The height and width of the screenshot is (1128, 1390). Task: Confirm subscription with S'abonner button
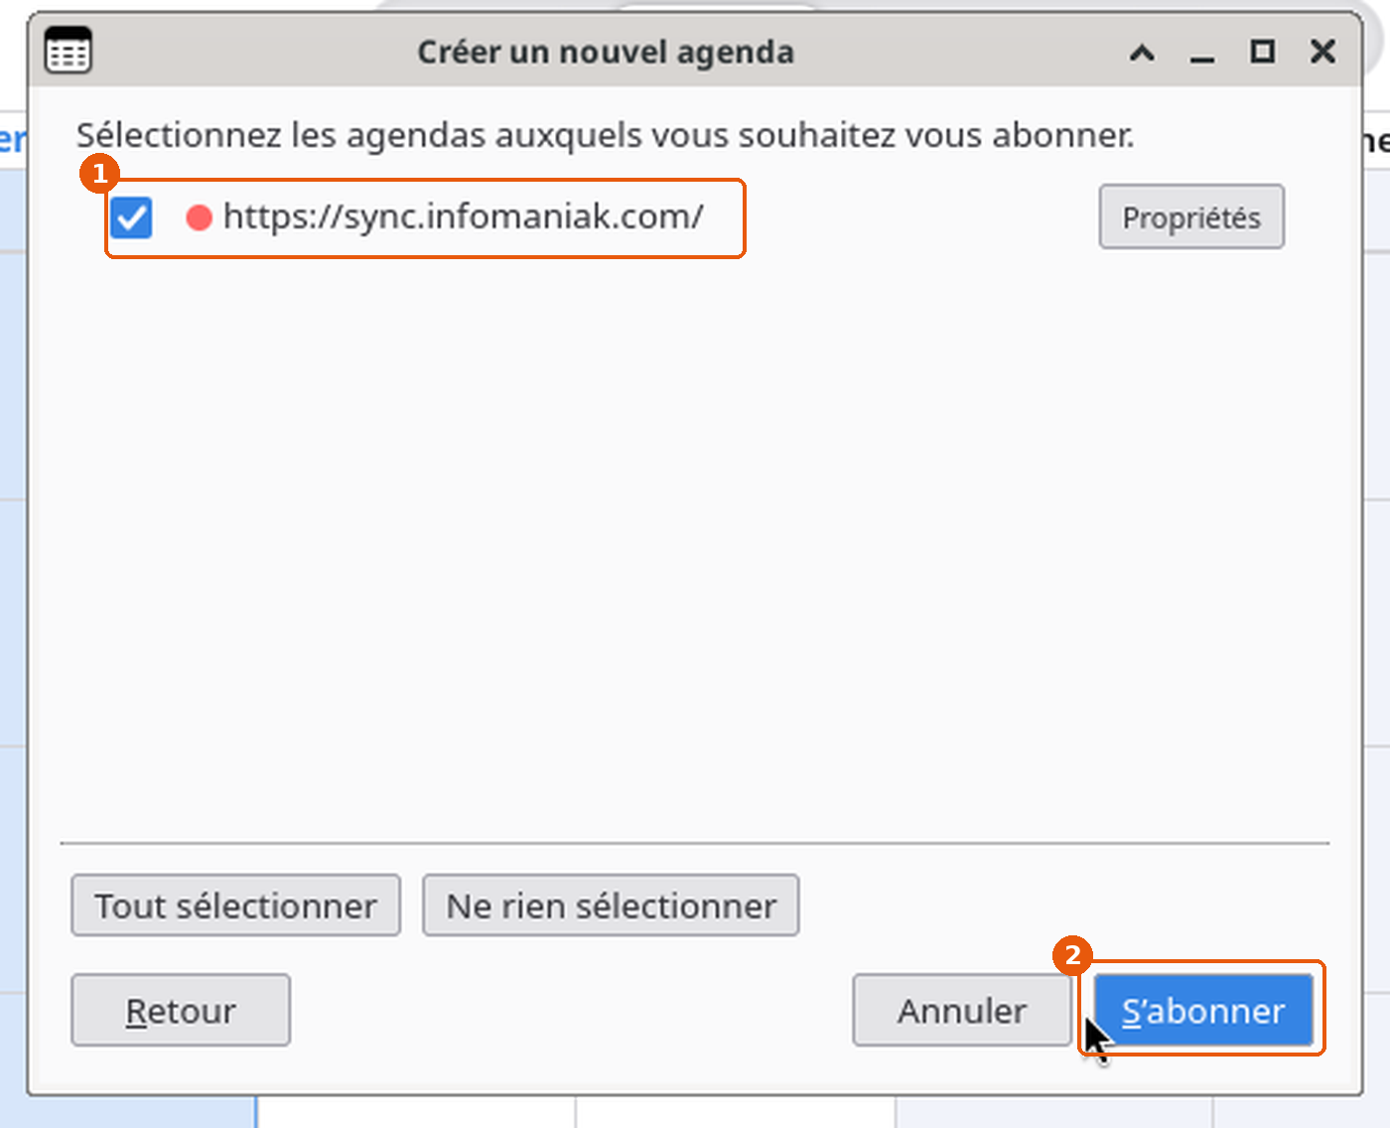[x=1203, y=1010]
